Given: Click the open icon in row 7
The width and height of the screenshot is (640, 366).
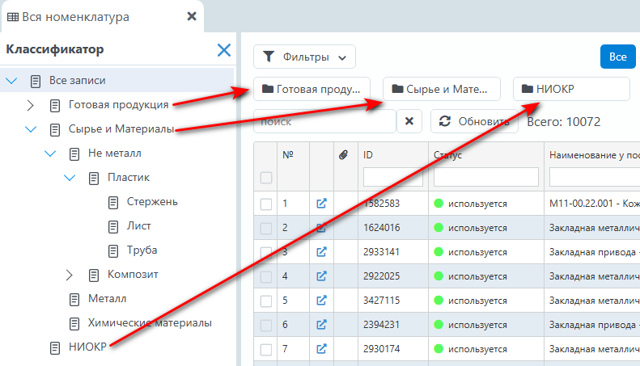Looking at the screenshot, I should [x=321, y=349].
